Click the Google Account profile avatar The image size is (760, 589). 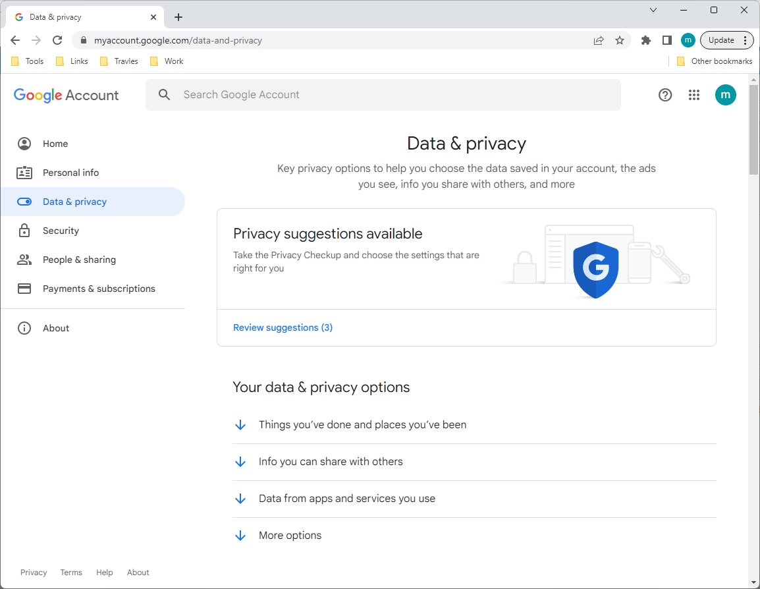[x=725, y=95]
